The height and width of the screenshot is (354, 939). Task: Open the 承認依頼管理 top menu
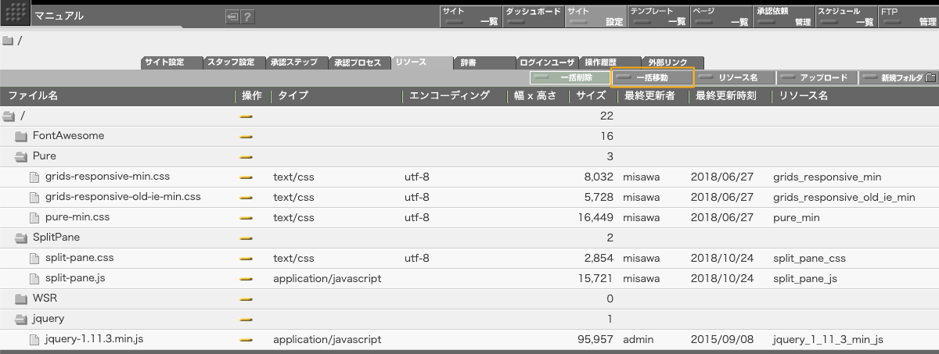pos(782,16)
